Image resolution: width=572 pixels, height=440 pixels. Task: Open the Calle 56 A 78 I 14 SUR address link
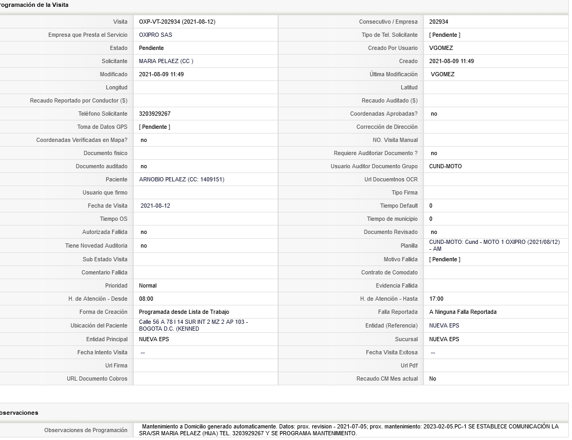193,325
